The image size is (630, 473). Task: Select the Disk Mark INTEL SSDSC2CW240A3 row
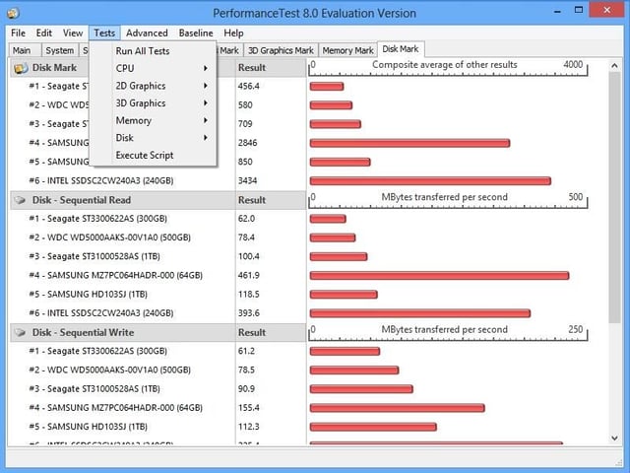tap(100, 180)
